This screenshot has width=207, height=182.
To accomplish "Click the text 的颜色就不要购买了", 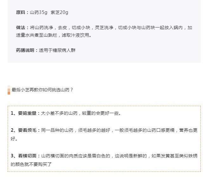I will (x=31, y=164).
